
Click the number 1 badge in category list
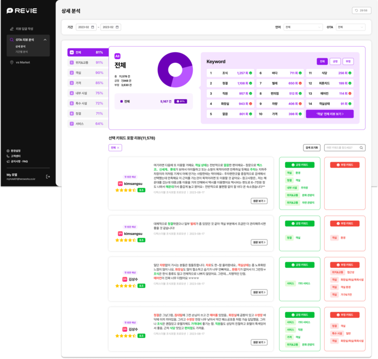[72, 63]
